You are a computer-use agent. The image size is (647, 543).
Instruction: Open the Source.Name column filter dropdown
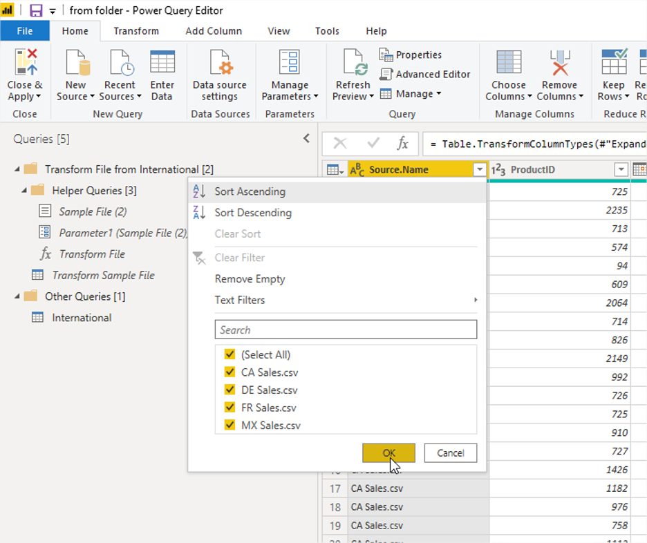[x=480, y=169]
